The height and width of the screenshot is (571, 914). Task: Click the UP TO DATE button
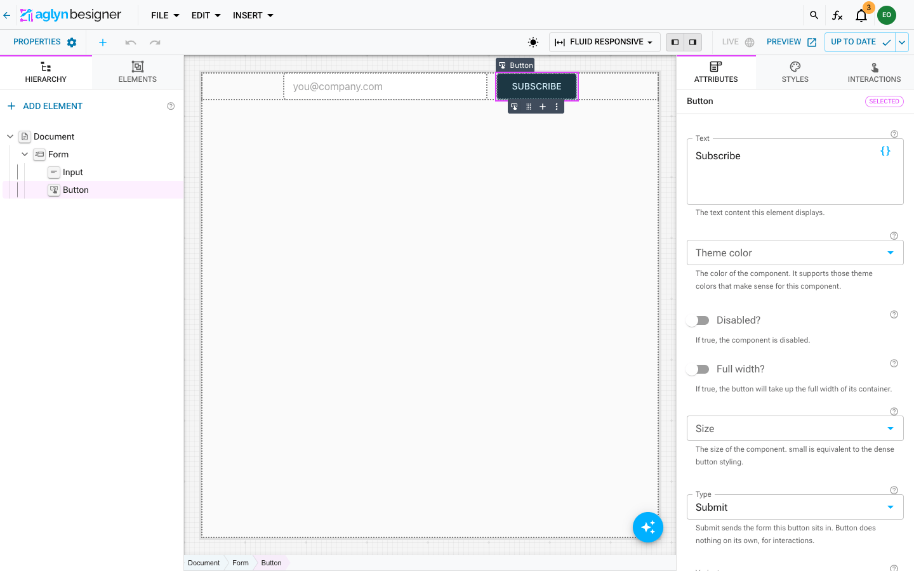point(860,43)
